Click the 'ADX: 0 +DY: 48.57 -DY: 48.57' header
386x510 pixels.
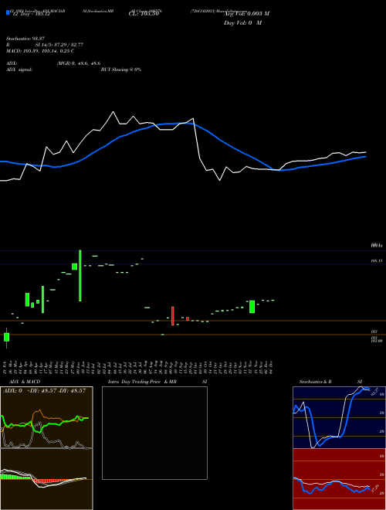tap(44, 391)
